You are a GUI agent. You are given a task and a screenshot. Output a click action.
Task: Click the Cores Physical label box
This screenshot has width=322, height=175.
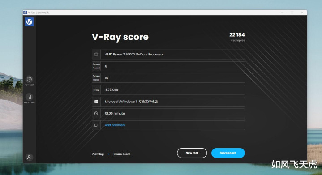[96, 66]
